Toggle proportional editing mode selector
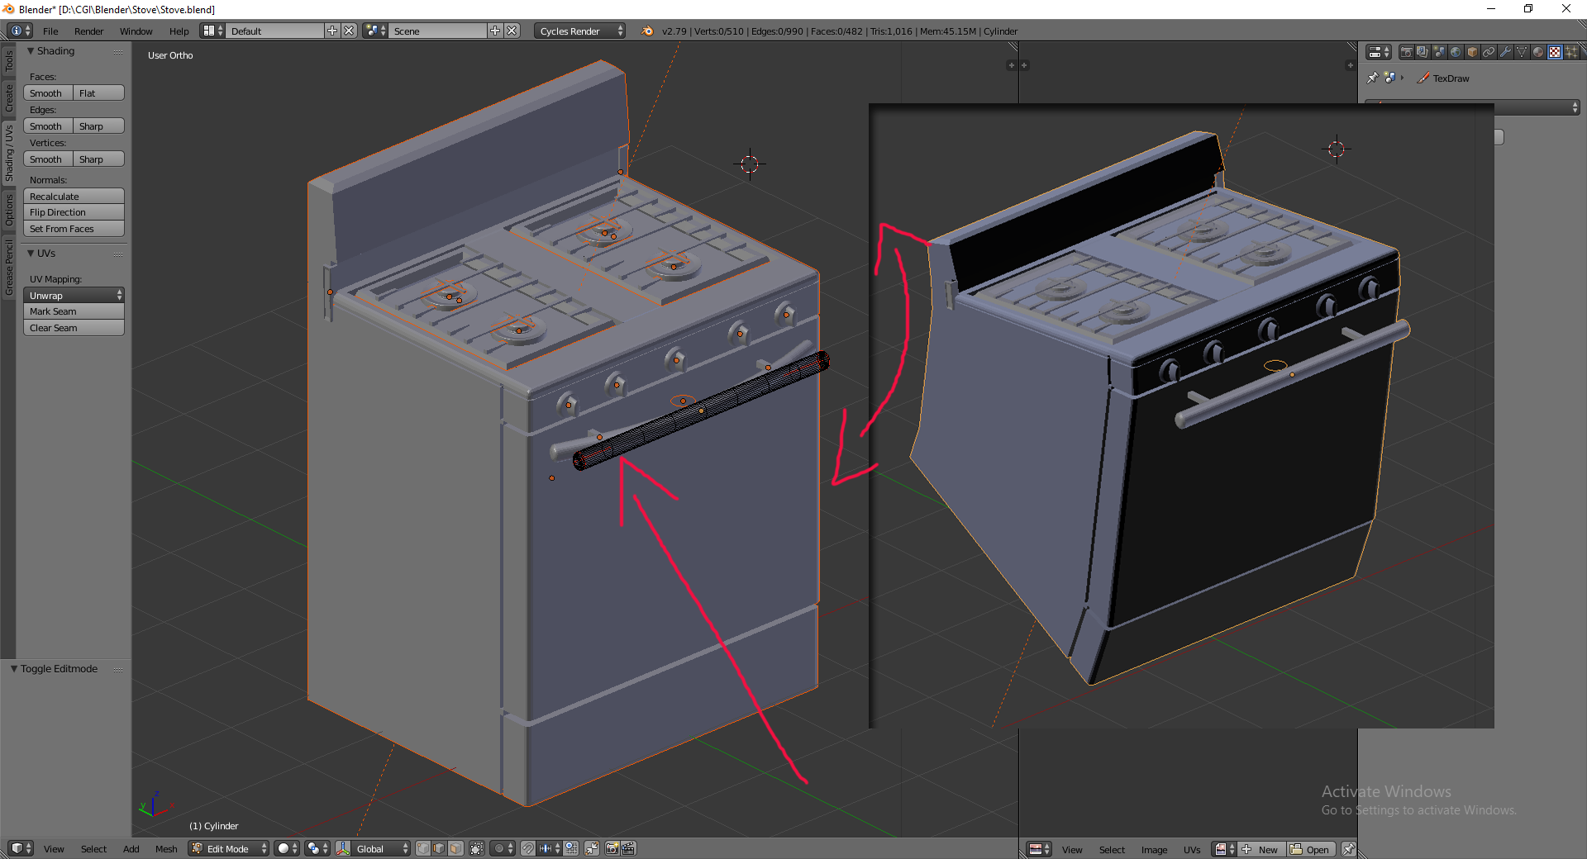The height and width of the screenshot is (859, 1587). 503,848
